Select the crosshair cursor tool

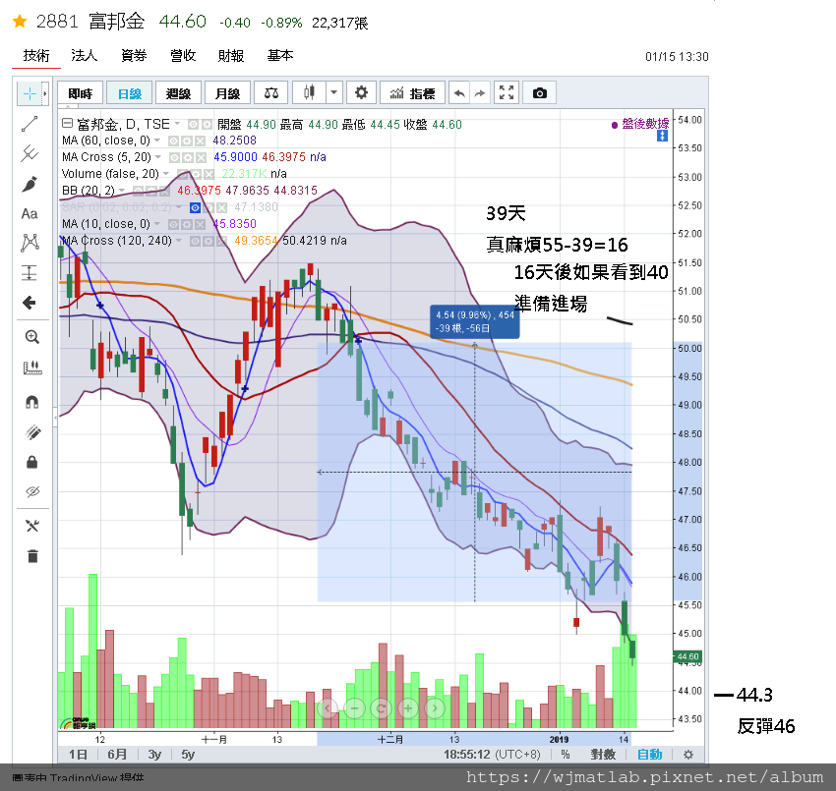point(30,93)
